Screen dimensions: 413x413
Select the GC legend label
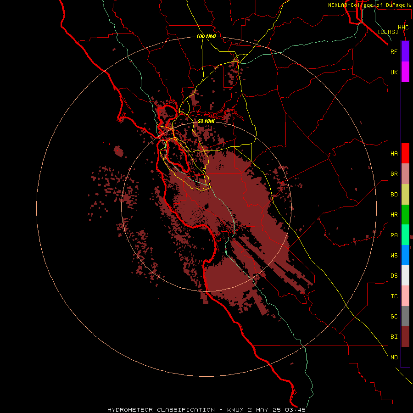pyautogui.click(x=394, y=316)
